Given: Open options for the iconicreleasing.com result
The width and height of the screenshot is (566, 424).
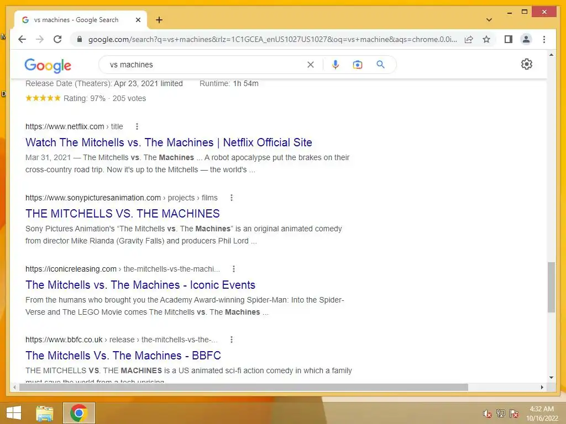Looking at the screenshot, I should [x=234, y=269].
